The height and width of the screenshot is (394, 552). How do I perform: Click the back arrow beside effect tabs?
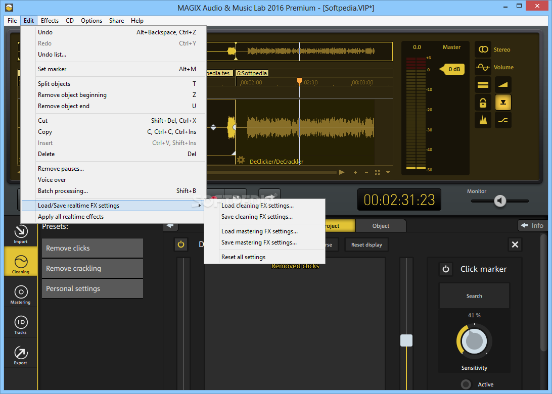(170, 225)
